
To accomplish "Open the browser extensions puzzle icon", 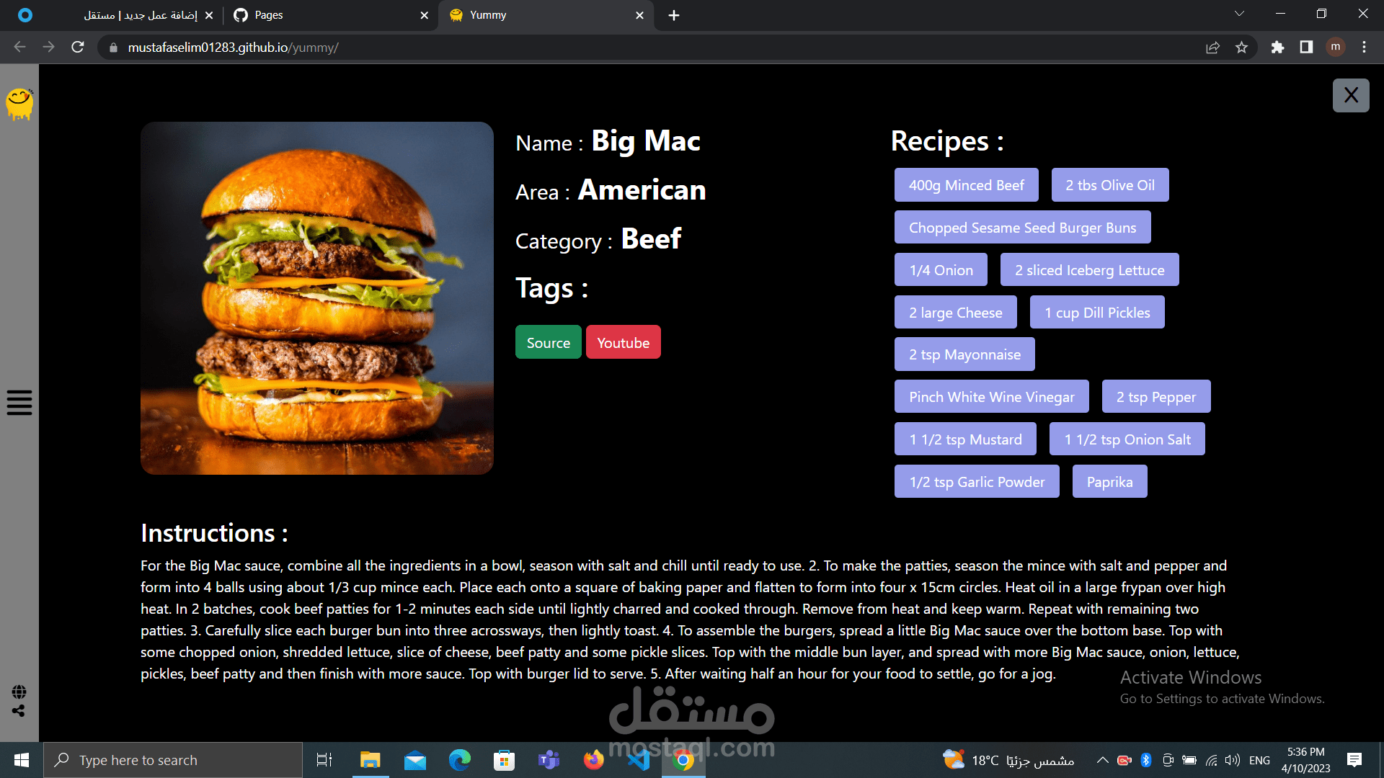I will coord(1277,48).
